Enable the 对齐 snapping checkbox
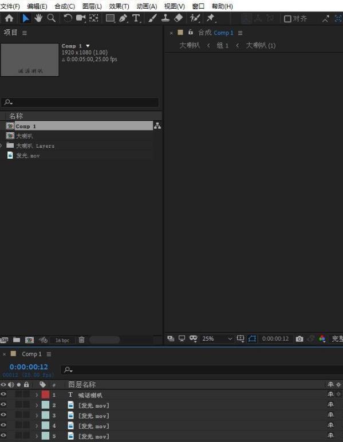The height and width of the screenshot is (442, 343). pyautogui.click(x=287, y=19)
